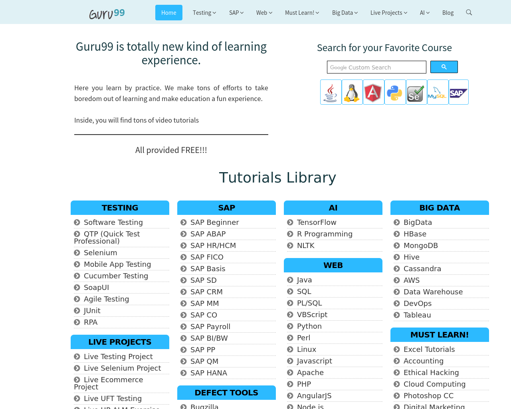511x409 pixels.
Task: Open the Selenium tutorial link
Action: click(x=100, y=253)
